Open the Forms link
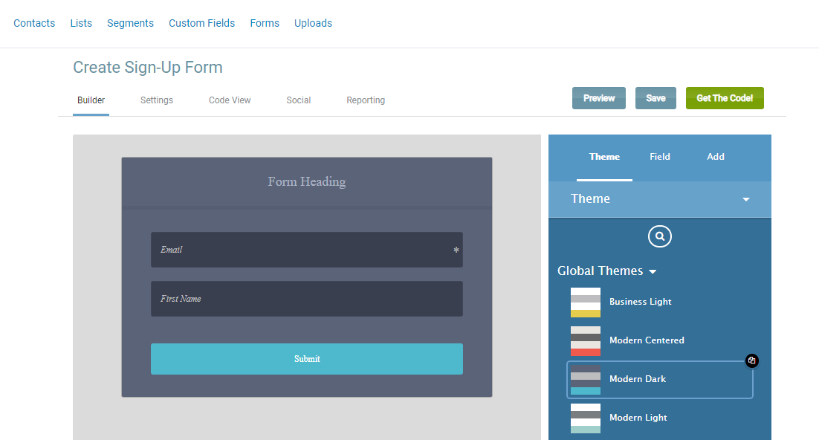Screen dimensions: 819x440 coord(265,23)
